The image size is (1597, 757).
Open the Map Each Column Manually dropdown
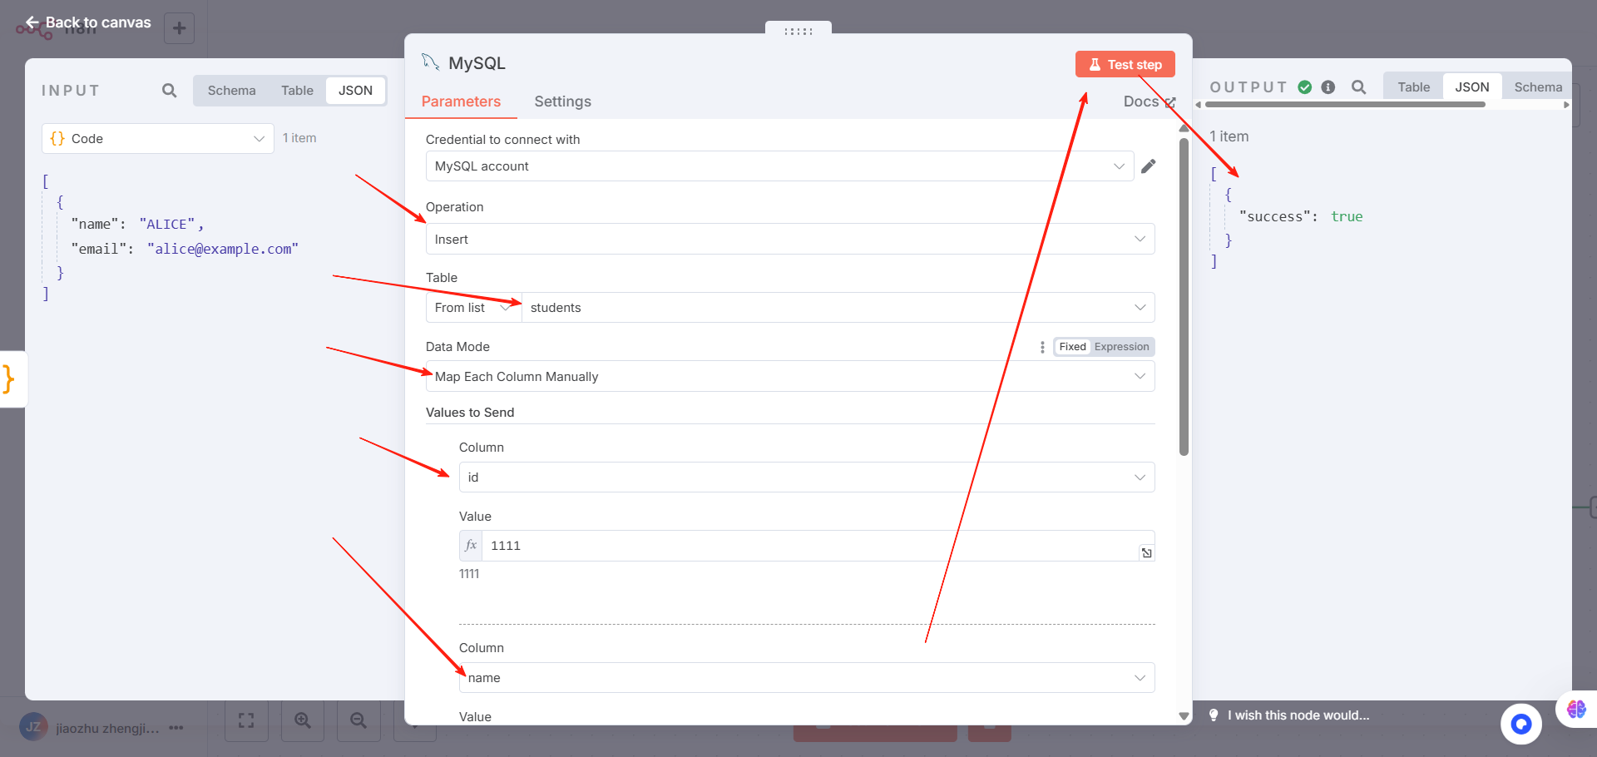(790, 376)
